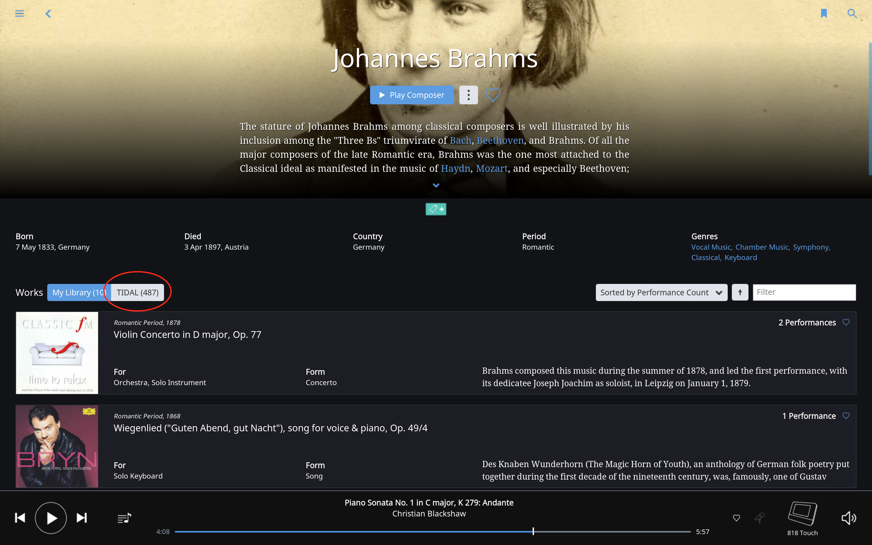This screenshot has width=872, height=545.
Task: Open the 818 Touch audio zone selector
Action: 802,518
